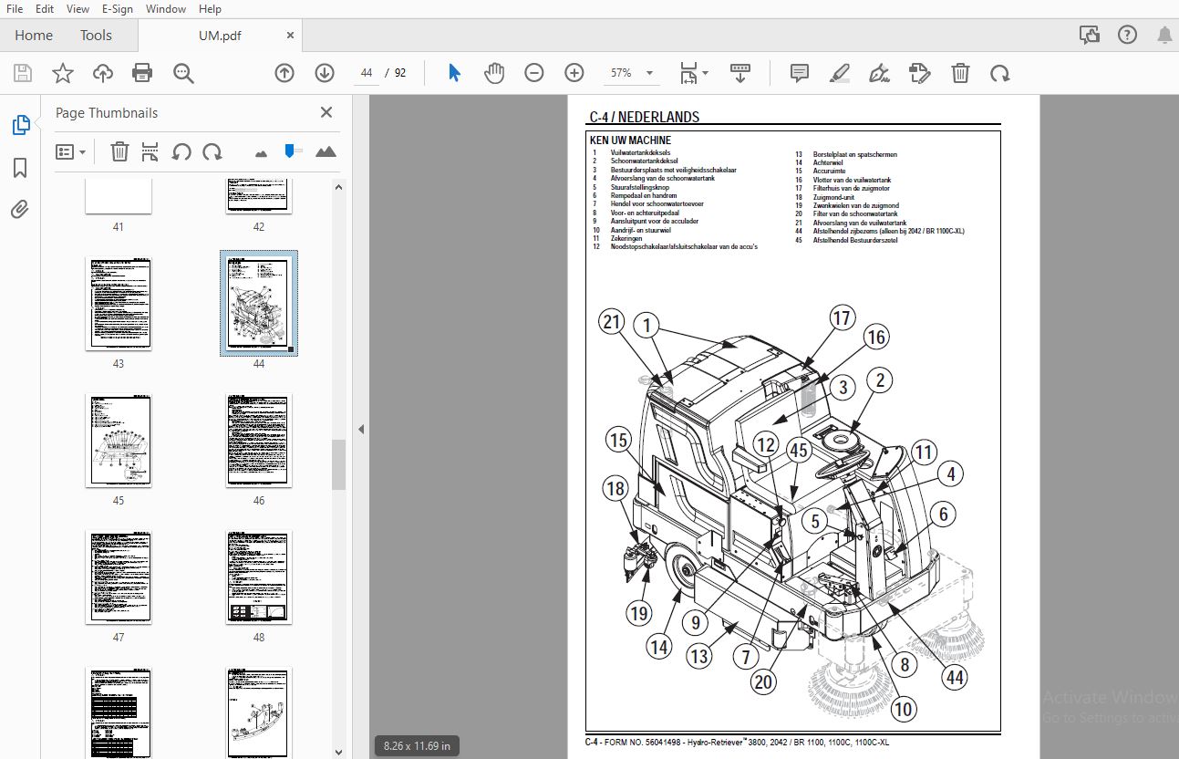The height and width of the screenshot is (759, 1179).
Task: Click the toolbar trash delete icon
Action: [x=960, y=73]
